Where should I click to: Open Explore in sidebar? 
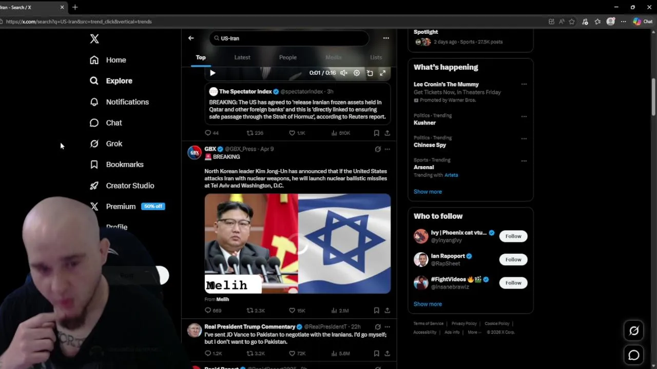tap(111, 81)
